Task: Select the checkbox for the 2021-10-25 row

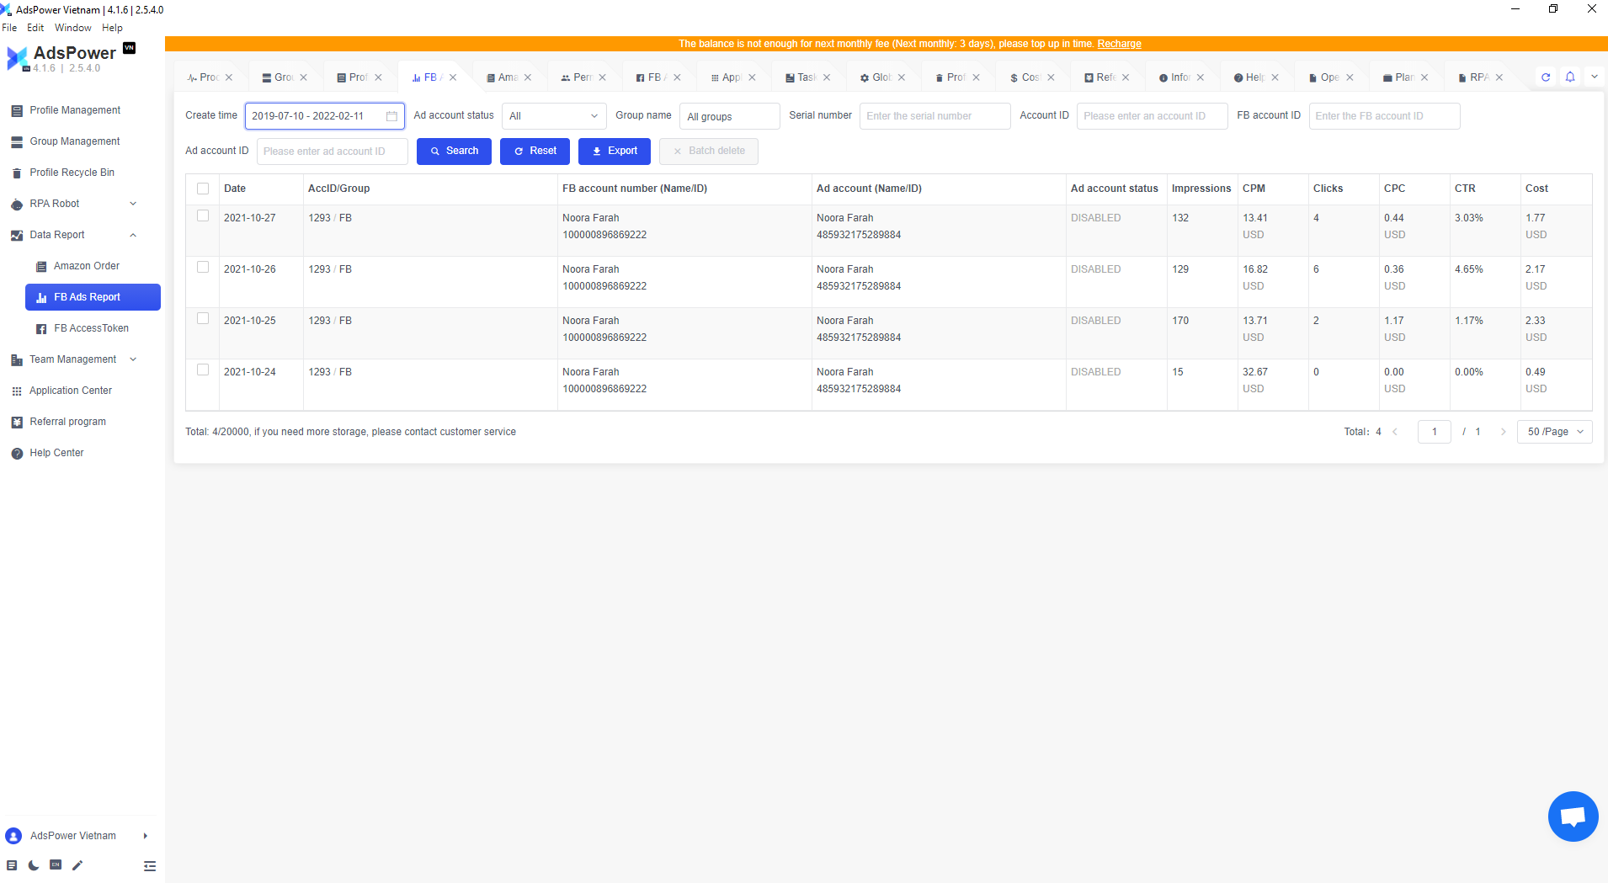Action: [x=203, y=319]
